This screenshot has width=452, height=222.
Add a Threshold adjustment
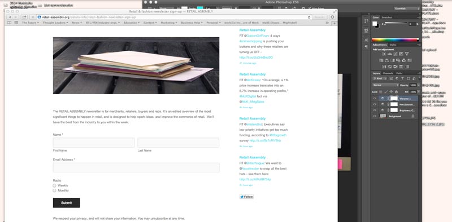coord(395,66)
